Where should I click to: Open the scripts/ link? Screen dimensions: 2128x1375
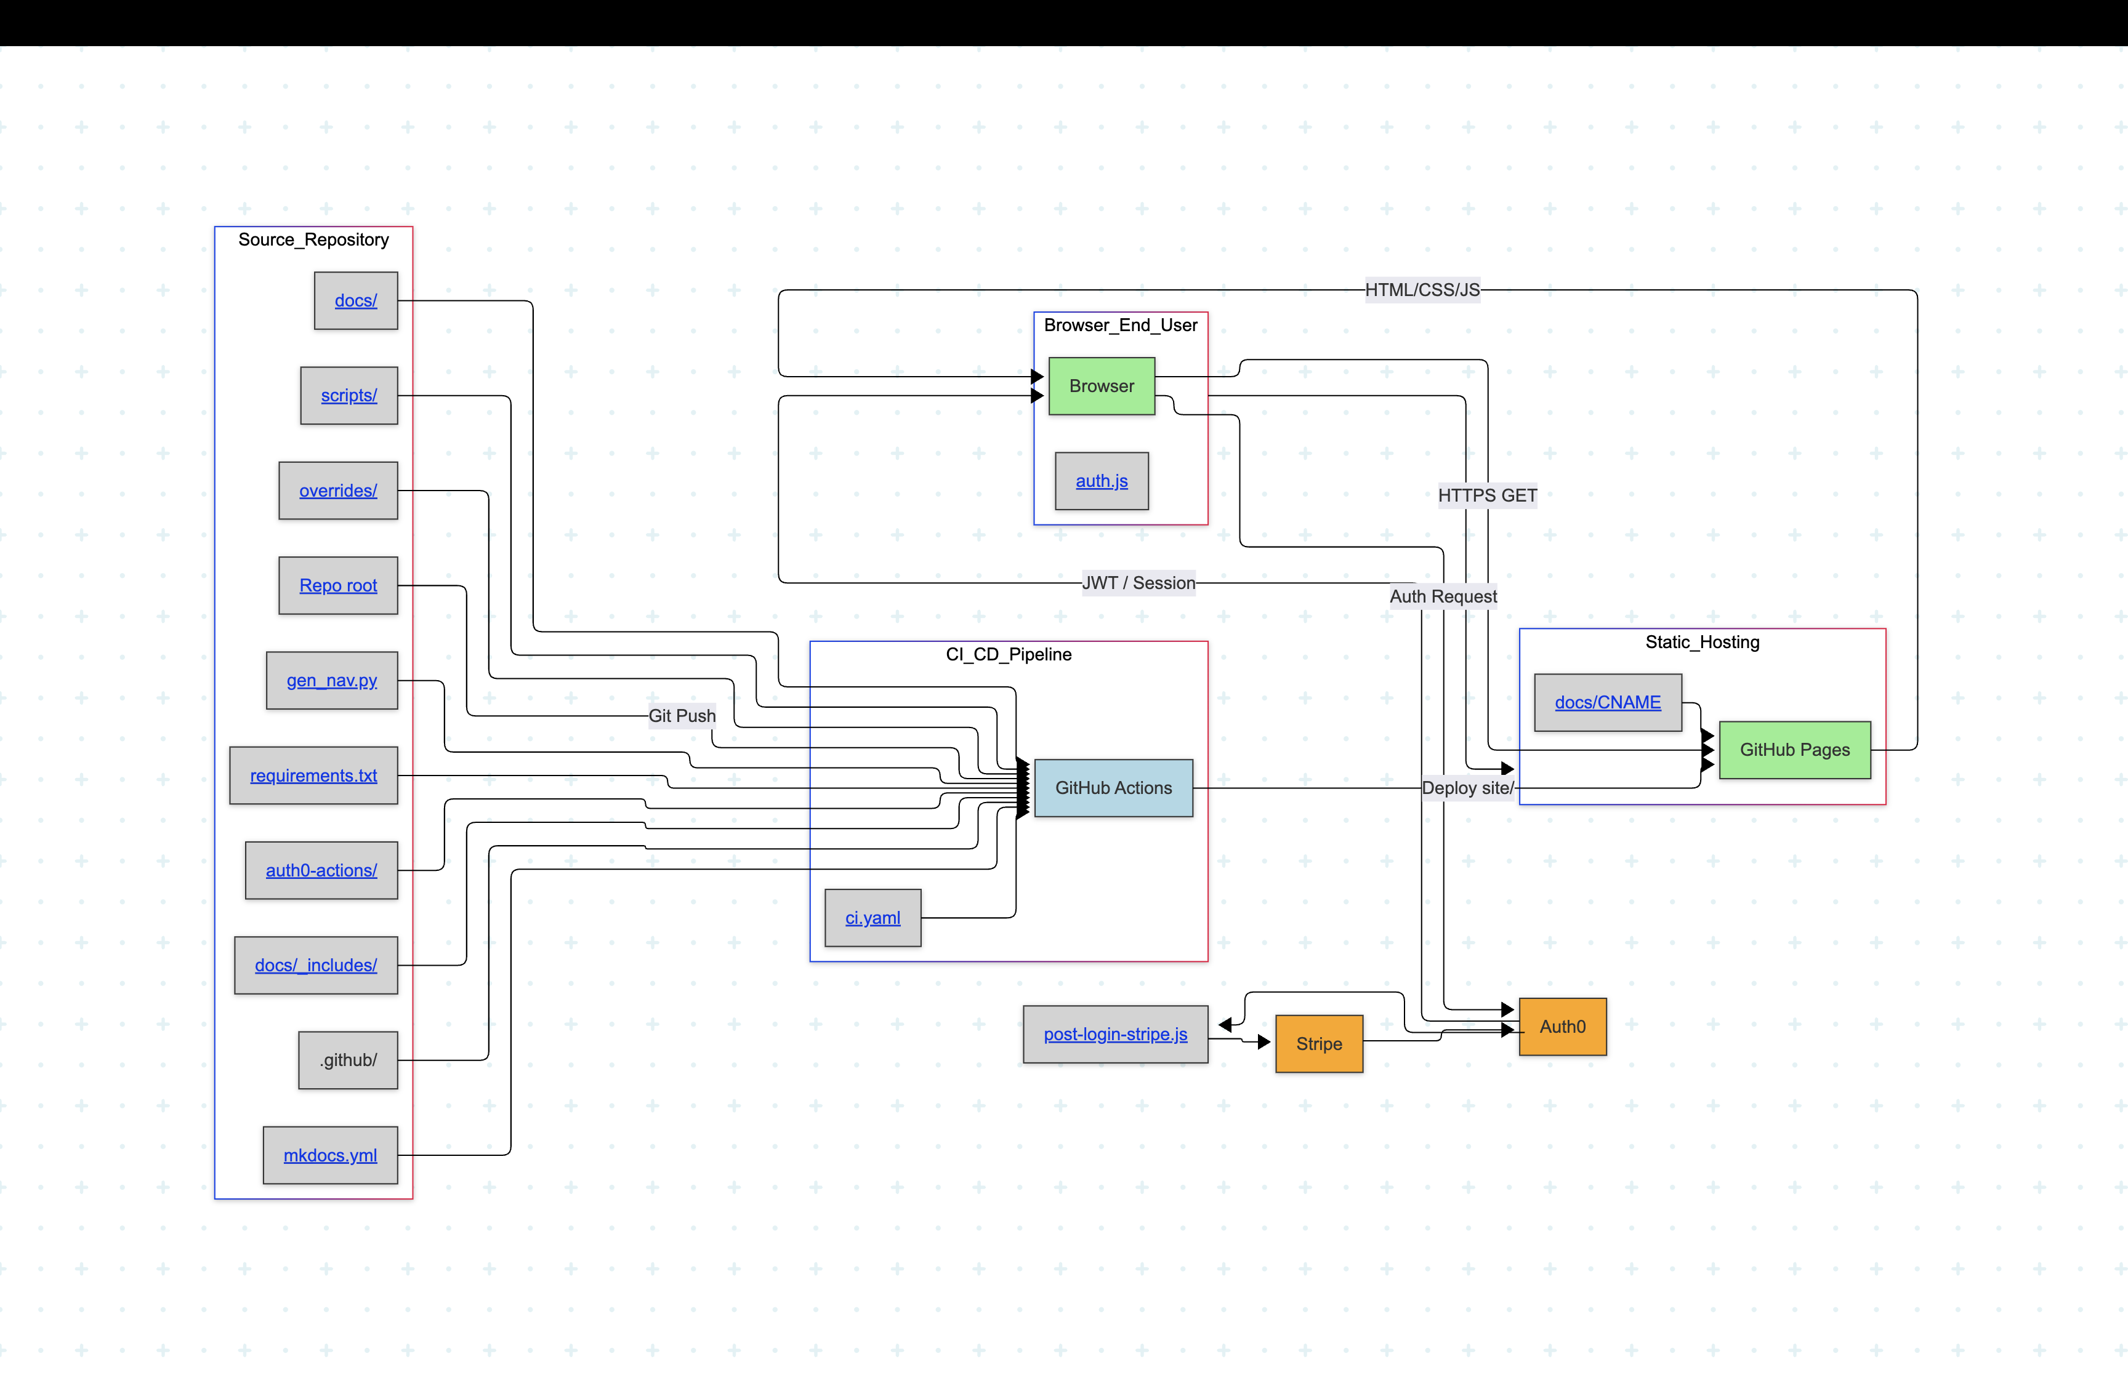tap(349, 396)
